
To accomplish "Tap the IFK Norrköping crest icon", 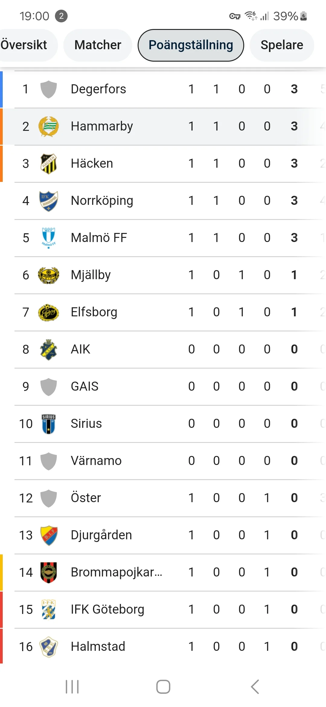I will [x=49, y=201].
